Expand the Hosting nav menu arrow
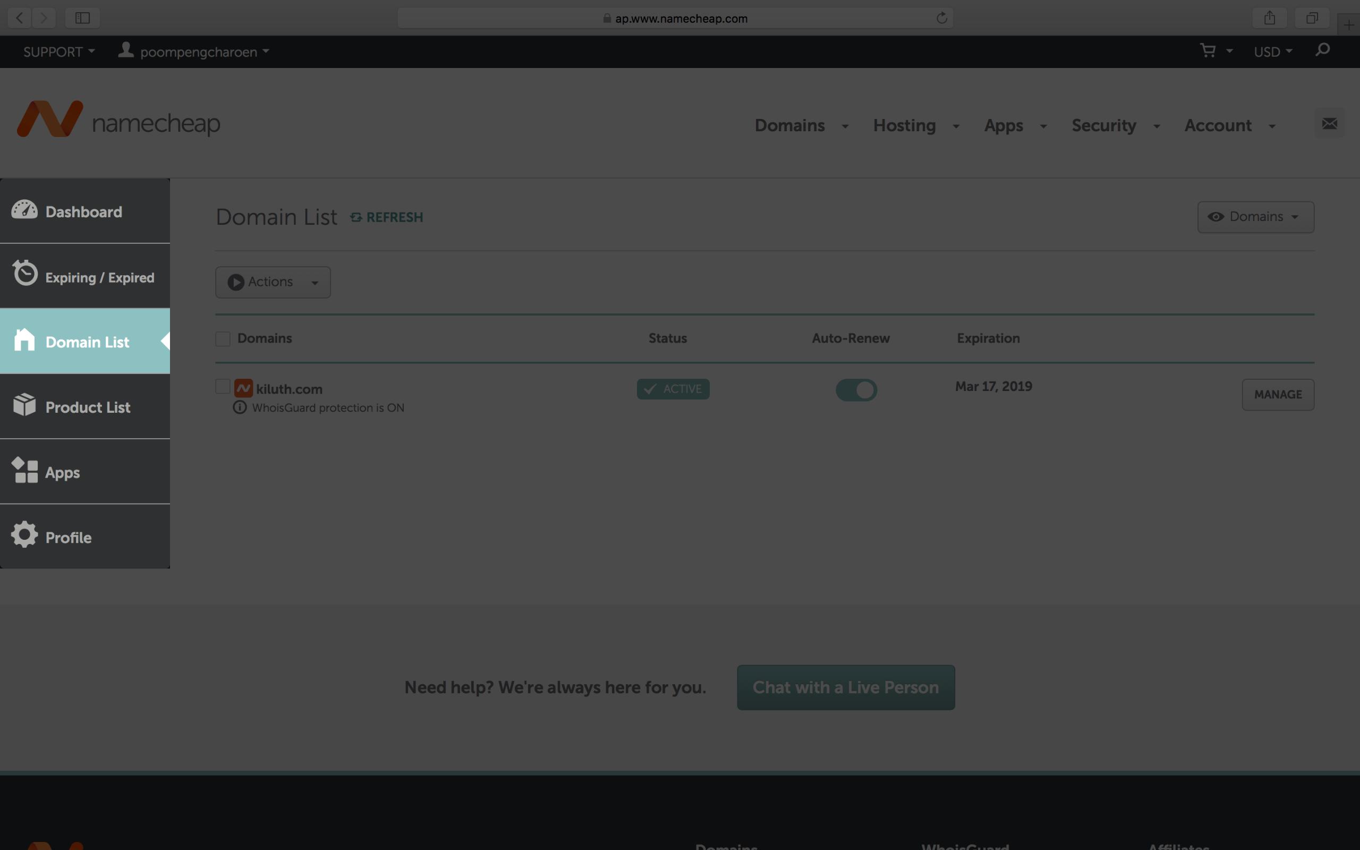Screen dimensions: 1360x850 click(955, 126)
